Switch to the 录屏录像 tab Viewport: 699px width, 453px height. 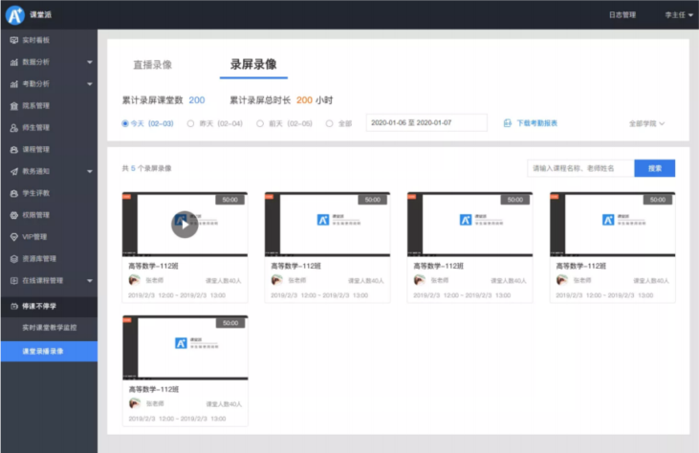[253, 65]
